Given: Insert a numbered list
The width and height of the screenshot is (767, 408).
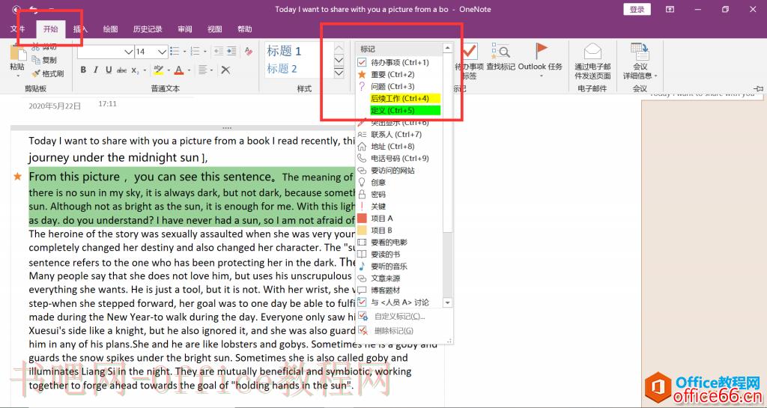Looking at the screenshot, I should (x=195, y=52).
